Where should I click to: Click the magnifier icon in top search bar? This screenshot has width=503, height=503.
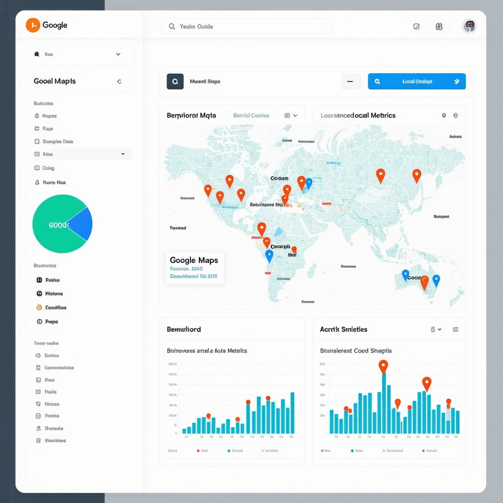172,27
